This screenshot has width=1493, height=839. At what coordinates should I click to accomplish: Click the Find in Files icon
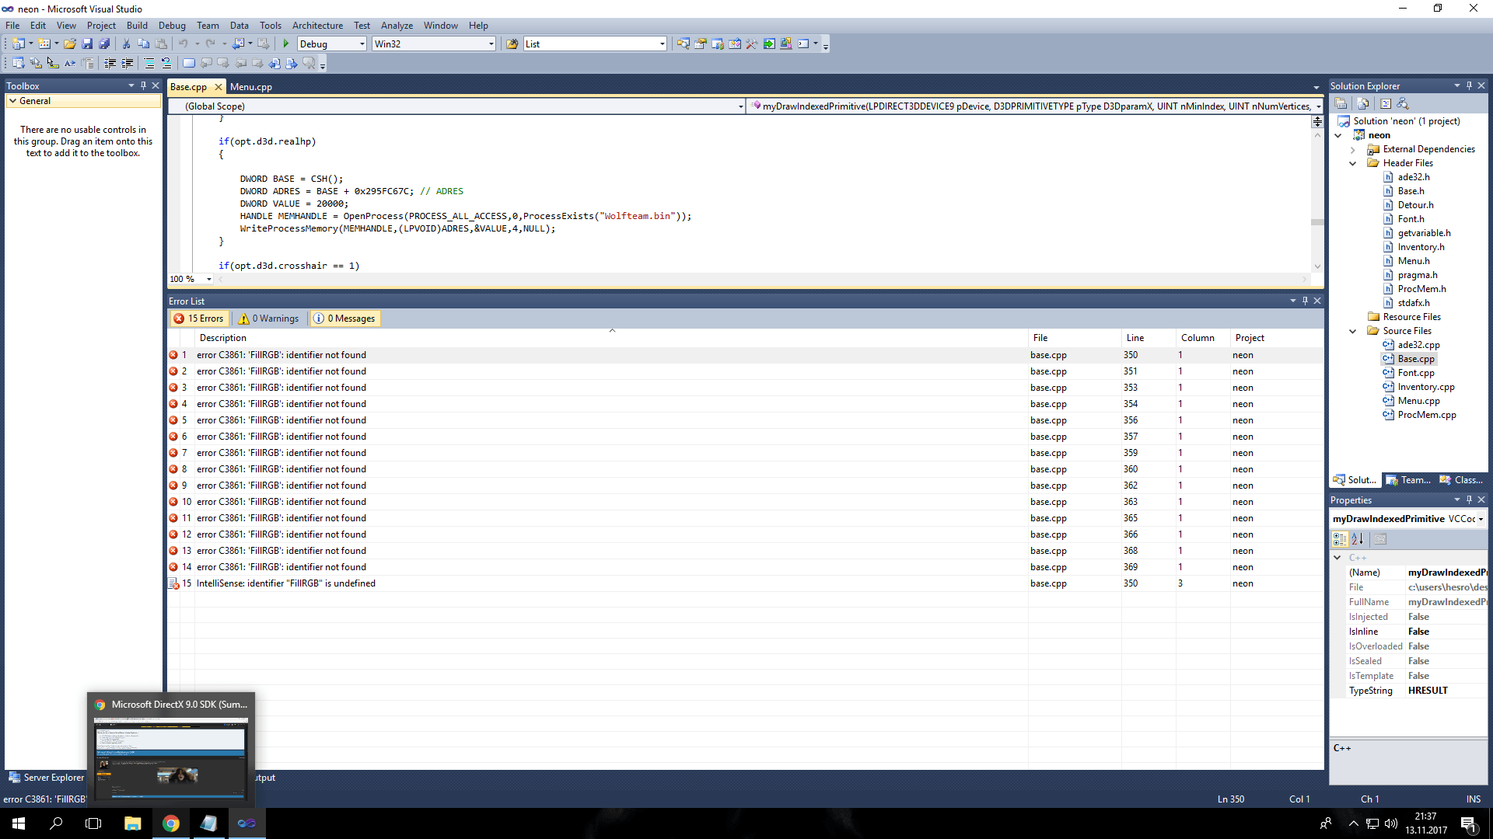click(x=512, y=44)
